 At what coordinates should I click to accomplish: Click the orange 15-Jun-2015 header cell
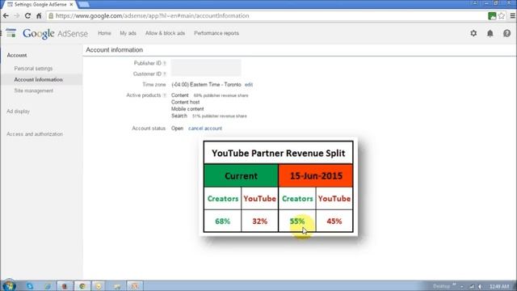click(316, 175)
